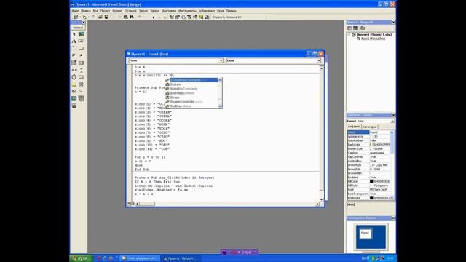Viewport: 466px width, 262px height.
Task: Click the code window vertical scroll-down arrow
Action: 321,199
